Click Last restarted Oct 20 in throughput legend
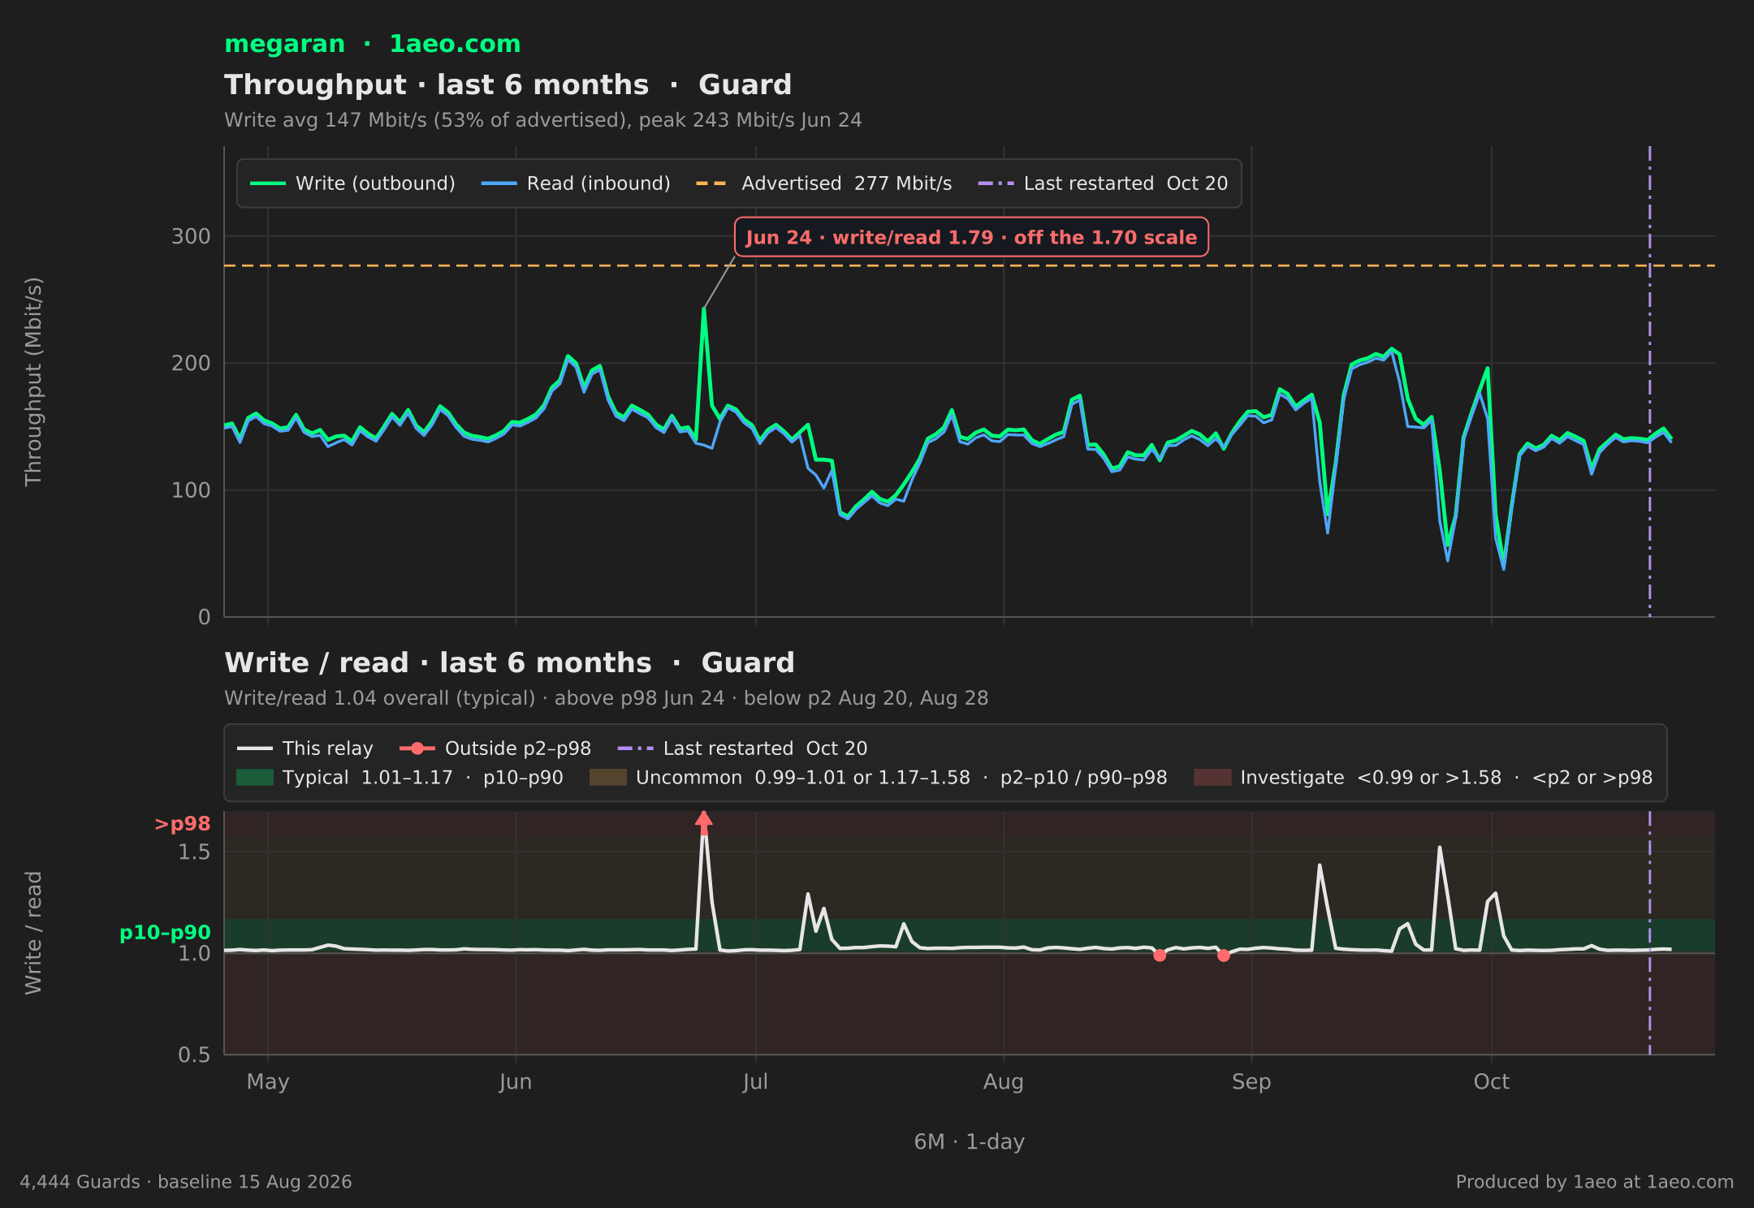1754x1208 pixels. (1103, 183)
